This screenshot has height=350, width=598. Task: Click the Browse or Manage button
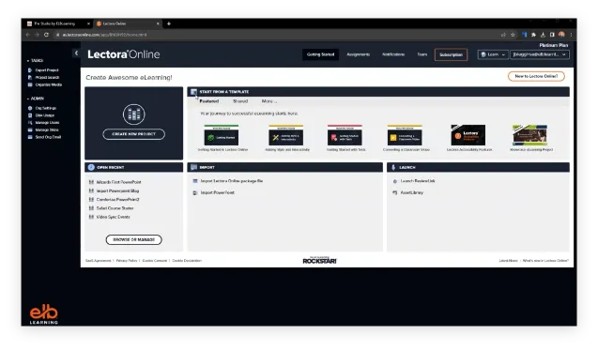pyautogui.click(x=134, y=240)
